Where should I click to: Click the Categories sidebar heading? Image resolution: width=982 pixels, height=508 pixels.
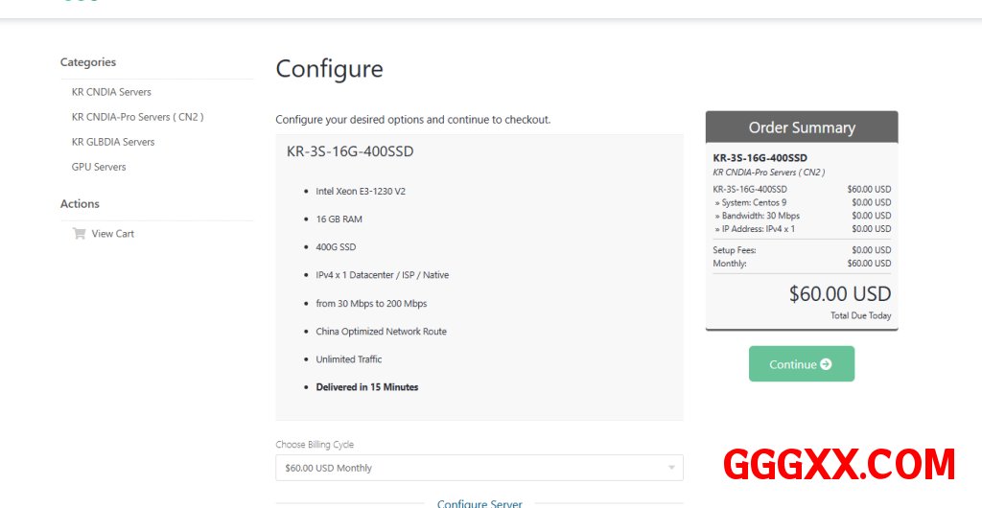(88, 62)
